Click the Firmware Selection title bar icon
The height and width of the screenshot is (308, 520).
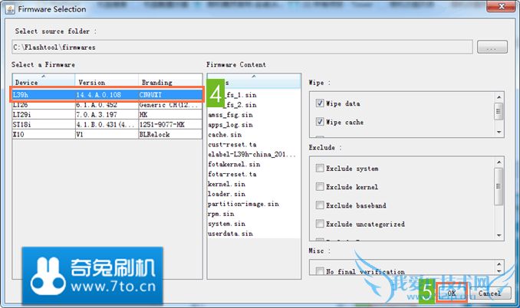(x=10, y=9)
